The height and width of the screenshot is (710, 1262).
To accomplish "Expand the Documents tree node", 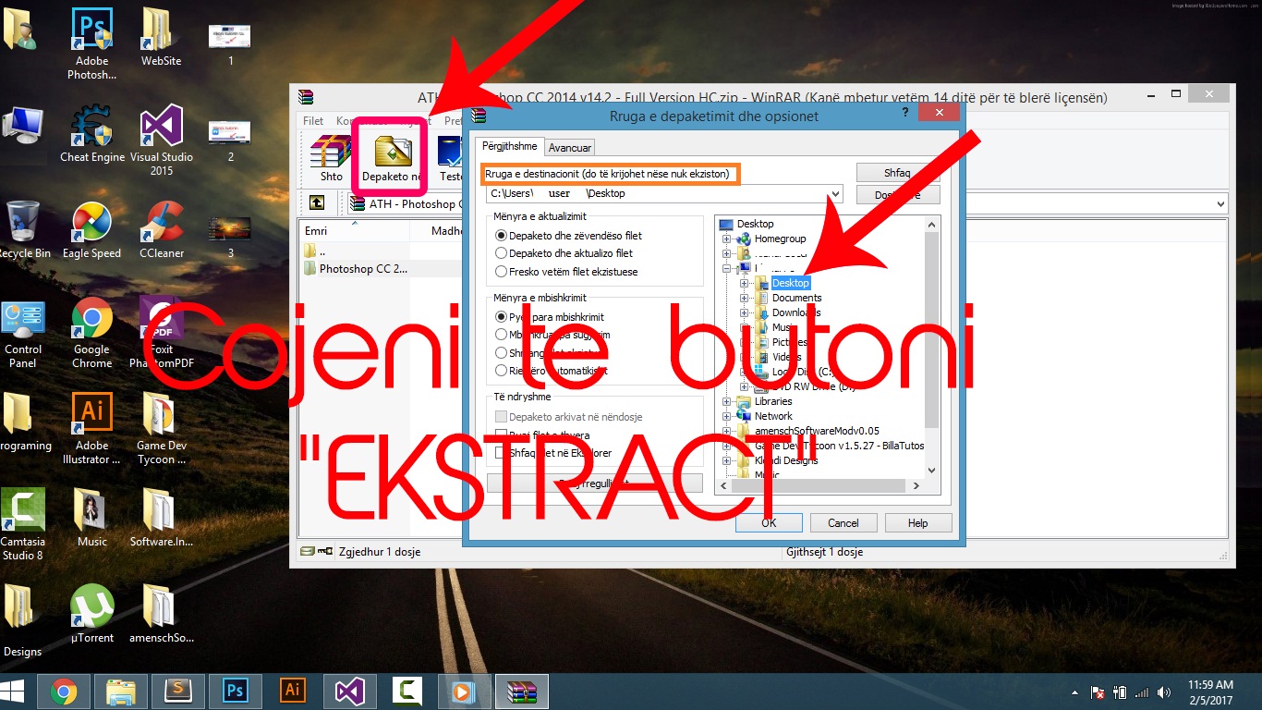I will tap(745, 298).
